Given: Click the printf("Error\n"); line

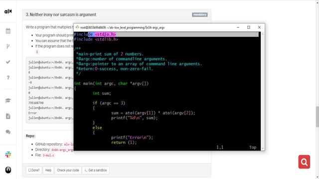Looking at the screenshot, I should coord(132,138).
